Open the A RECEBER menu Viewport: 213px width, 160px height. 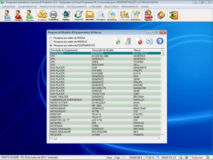96,7
